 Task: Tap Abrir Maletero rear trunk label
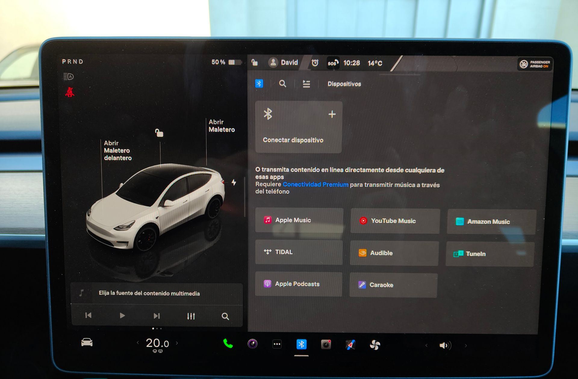coord(222,126)
